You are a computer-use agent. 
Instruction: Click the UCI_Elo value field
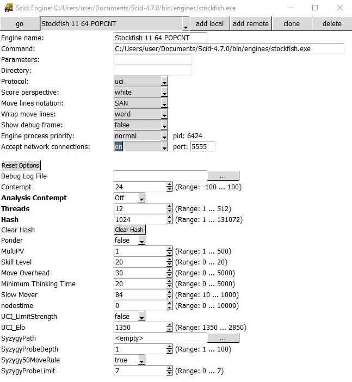pyautogui.click(x=140, y=327)
